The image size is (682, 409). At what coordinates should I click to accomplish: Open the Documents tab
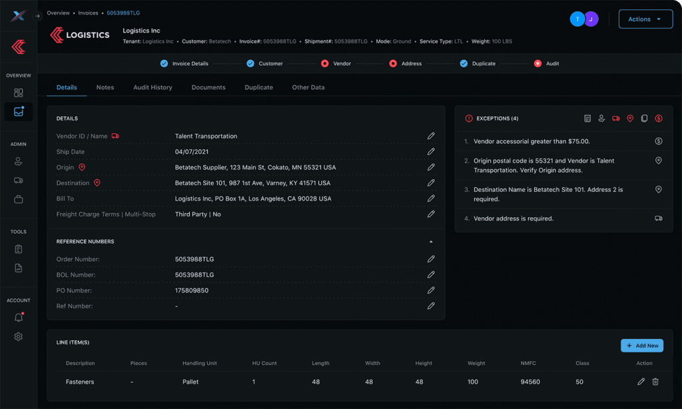(208, 87)
